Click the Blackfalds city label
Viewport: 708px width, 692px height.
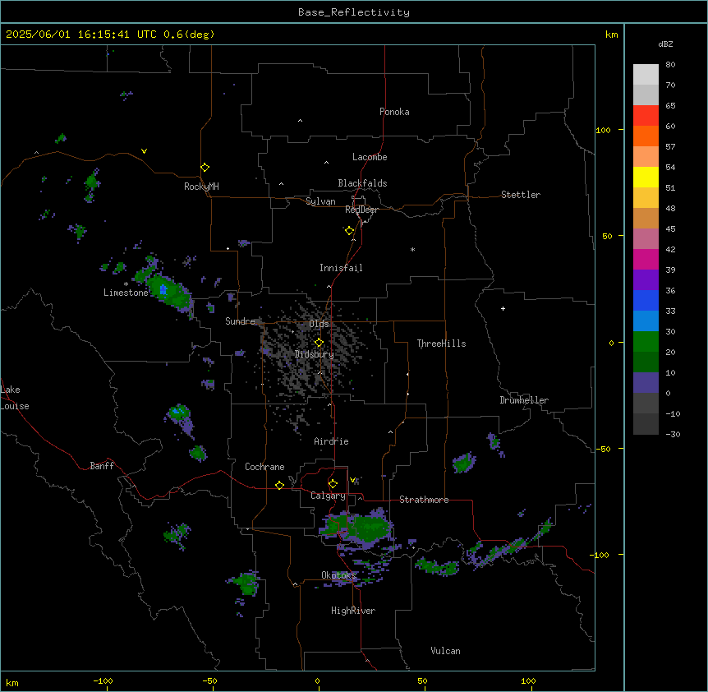tap(362, 183)
